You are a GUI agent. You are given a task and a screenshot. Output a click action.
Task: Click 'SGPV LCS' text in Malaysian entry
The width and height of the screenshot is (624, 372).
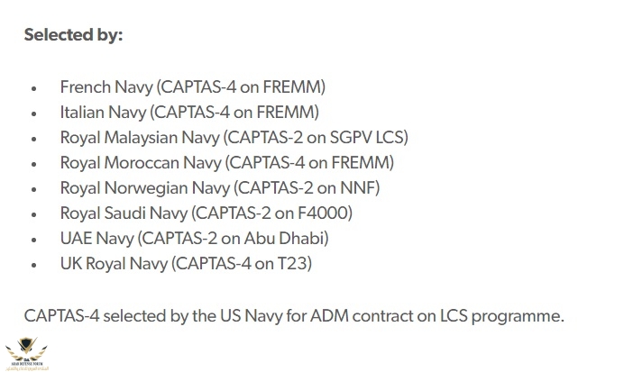367,138
